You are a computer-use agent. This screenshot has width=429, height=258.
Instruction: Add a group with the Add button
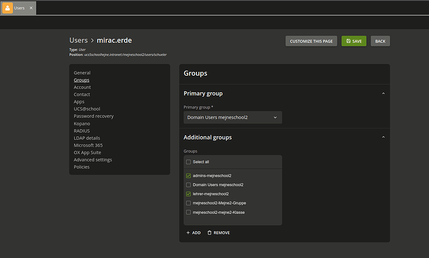pyautogui.click(x=193, y=233)
